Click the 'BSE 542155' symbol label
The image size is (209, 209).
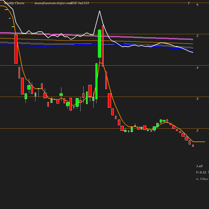click(x=80, y=3)
